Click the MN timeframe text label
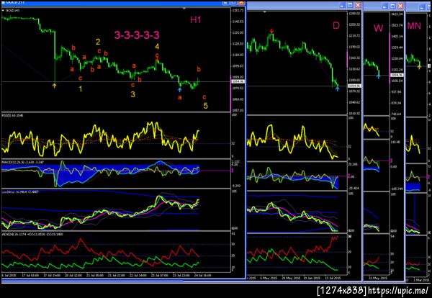This screenshot has height=298, width=432. tap(414, 26)
